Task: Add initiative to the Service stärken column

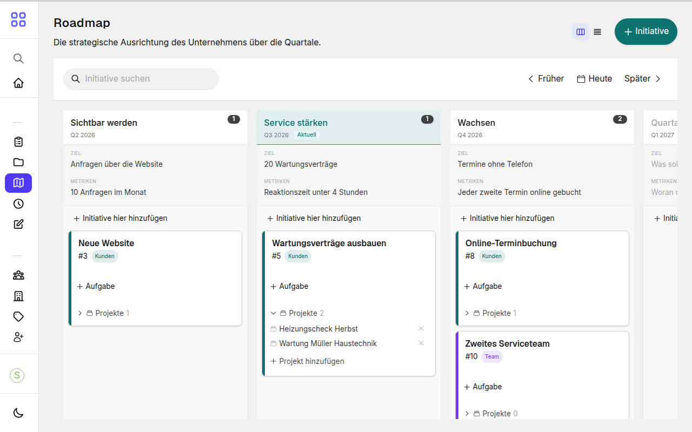Action: click(x=314, y=218)
